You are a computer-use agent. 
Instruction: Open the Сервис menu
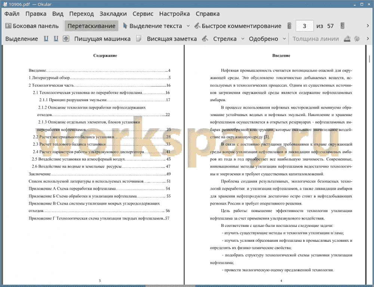coord(143,14)
